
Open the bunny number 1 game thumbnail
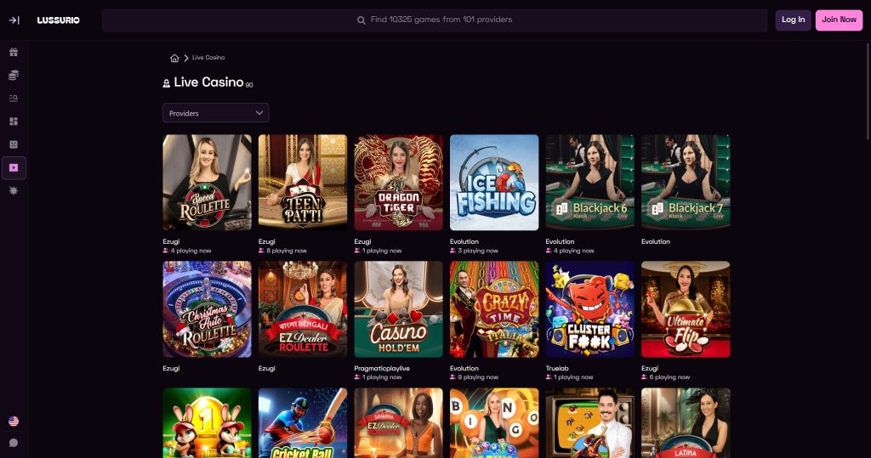tap(208, 423)
